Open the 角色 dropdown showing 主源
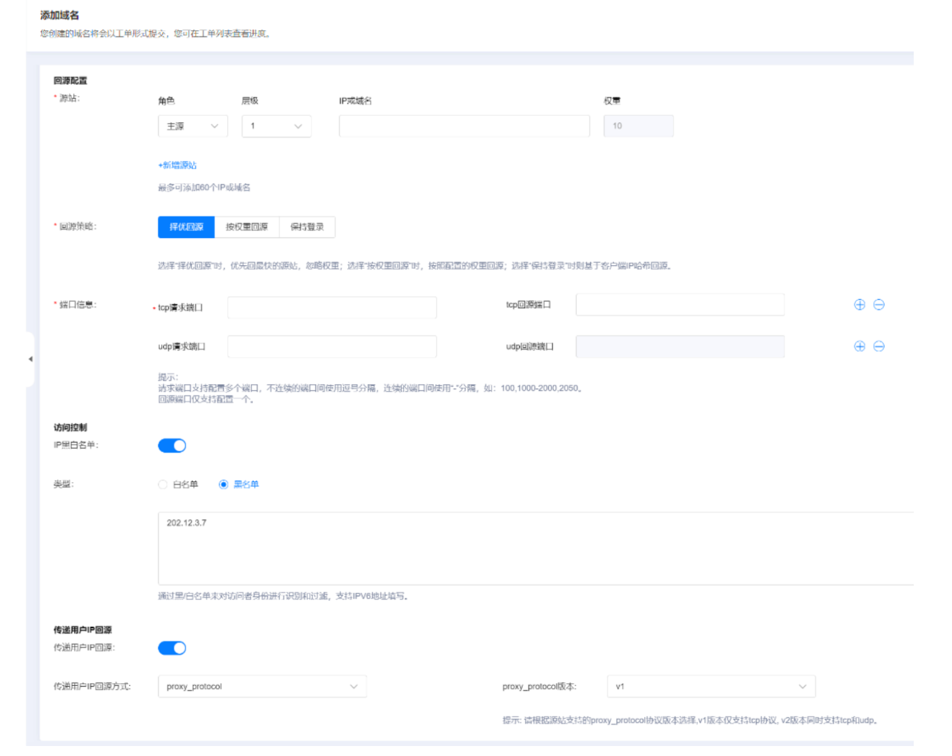The width and height of the screenshot is (952, 756). click(193, 126)
